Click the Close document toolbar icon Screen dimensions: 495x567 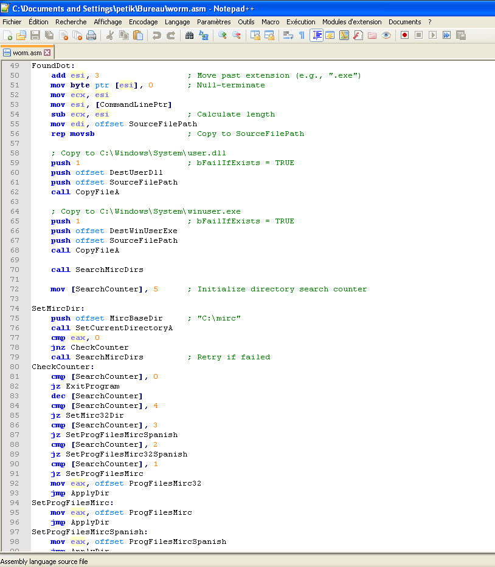[x=63, y=35]
